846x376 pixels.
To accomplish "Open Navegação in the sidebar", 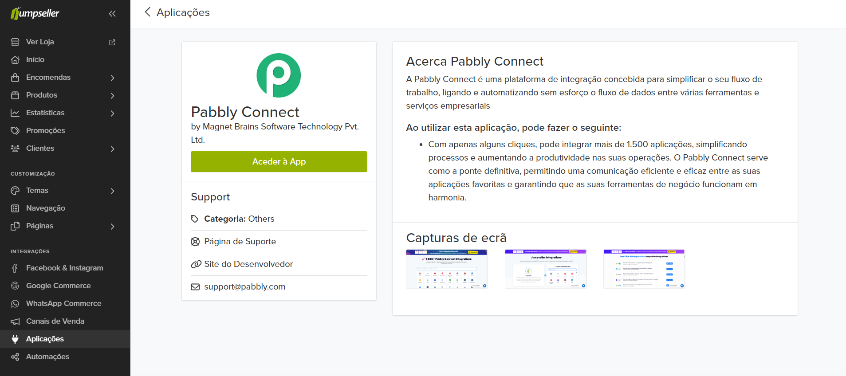I will pos(45,208).
